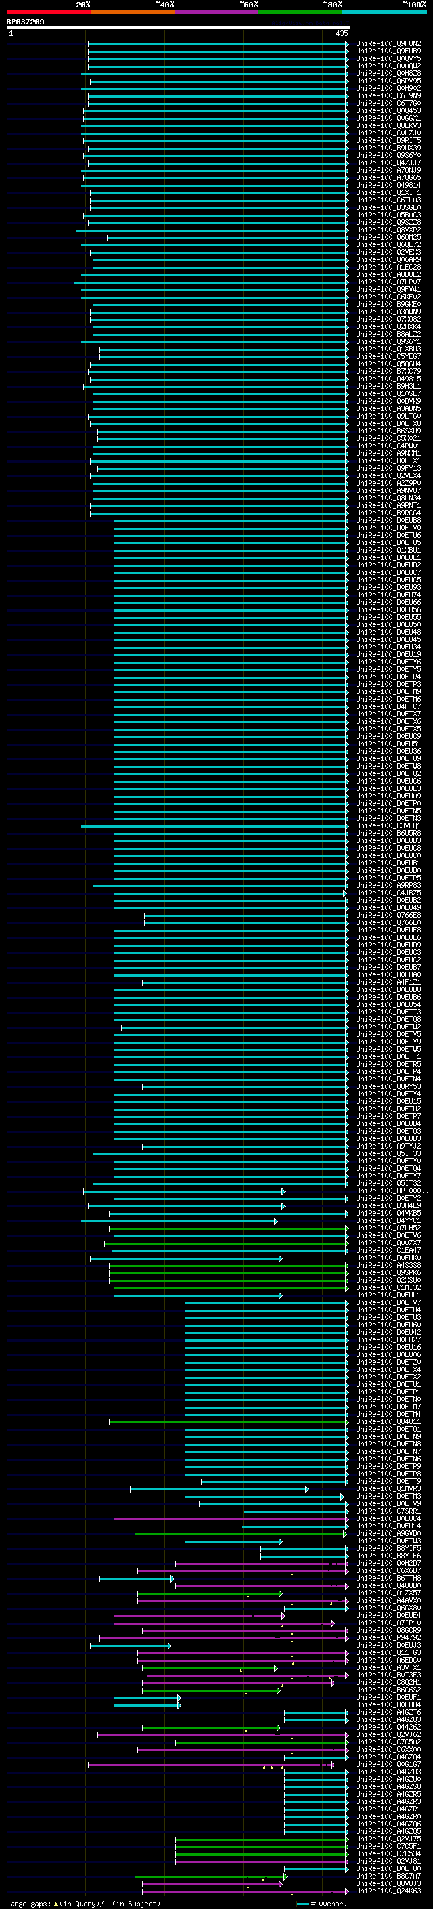This screenshot has width=433, height=1909.
Task: Select the label UniRef100_Q9S6Y0
Action: [388, 156]
